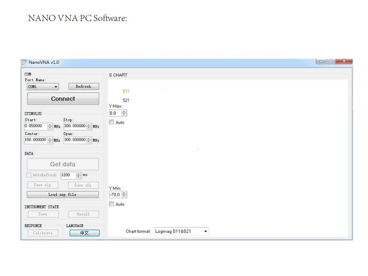The width and height of the screenshot is (368, 276).
Task: Enable Auto under Y Max
Action: click(x=112, y=122)
